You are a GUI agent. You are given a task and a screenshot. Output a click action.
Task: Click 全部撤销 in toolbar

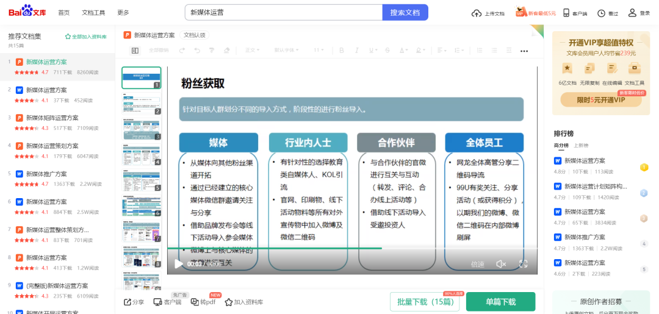tap(159, 51)
